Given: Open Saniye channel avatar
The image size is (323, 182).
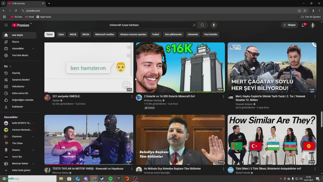Looking at the screenshot, I should (47, 98).
